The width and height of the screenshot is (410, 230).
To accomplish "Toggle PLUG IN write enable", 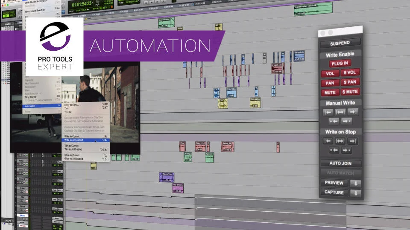I will tap(340, 63).
